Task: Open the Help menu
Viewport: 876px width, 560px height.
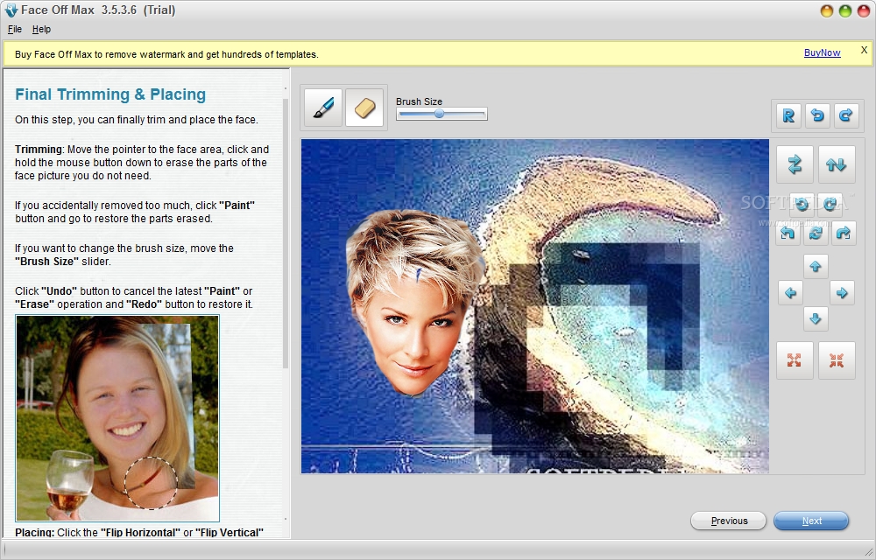Action: [41, 29]
